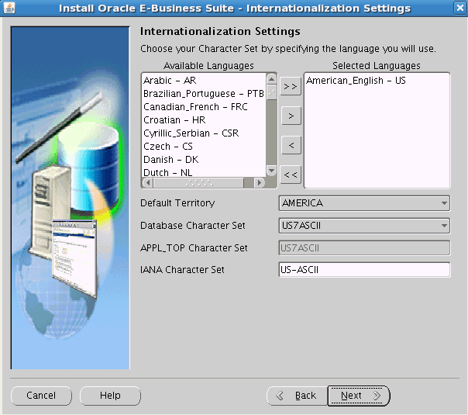Click the vertical scrollbar thumb in the languages list
The width and height of the screenshot is (468, 415).
[271, 92]
